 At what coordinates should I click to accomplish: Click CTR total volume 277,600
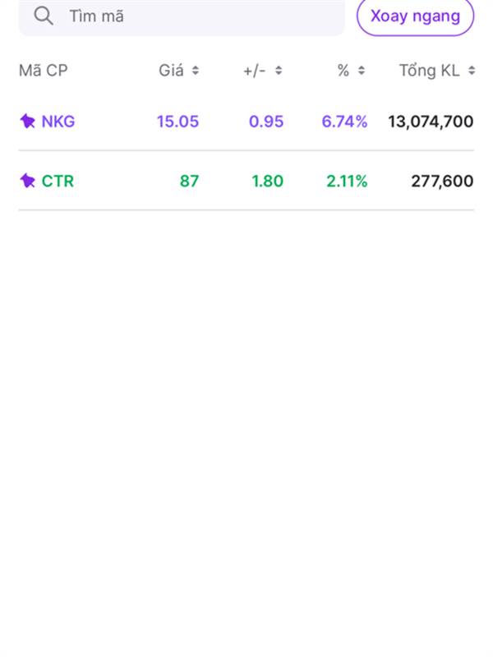[442, 181]
